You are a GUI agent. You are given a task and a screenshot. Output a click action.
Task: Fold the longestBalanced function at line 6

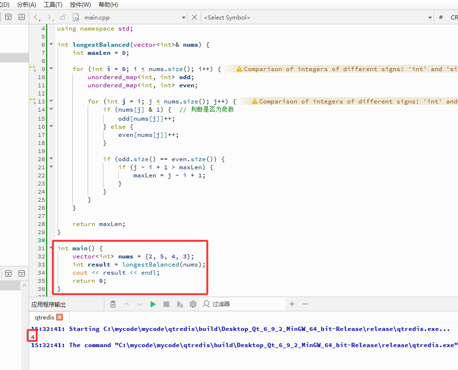[51, 44]
